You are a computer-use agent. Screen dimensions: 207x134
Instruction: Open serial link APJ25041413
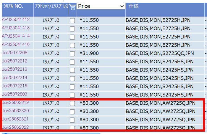(16, 28)
